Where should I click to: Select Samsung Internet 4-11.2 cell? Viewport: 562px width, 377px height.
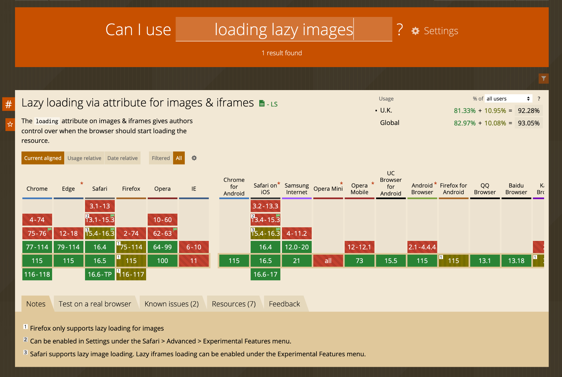click(297, 234)
